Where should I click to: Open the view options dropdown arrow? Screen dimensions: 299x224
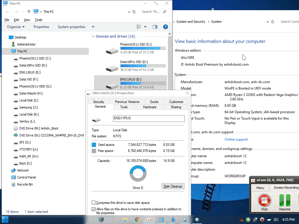145,27
